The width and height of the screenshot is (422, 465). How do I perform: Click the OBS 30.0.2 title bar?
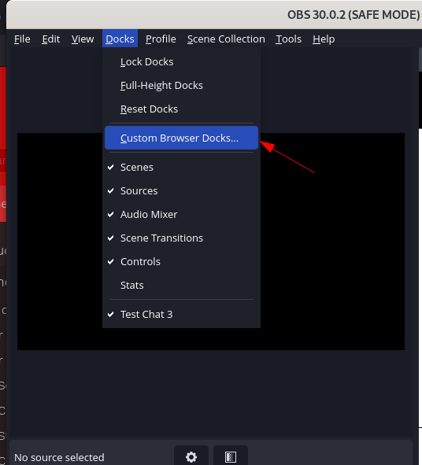click(x=214, y=14)
